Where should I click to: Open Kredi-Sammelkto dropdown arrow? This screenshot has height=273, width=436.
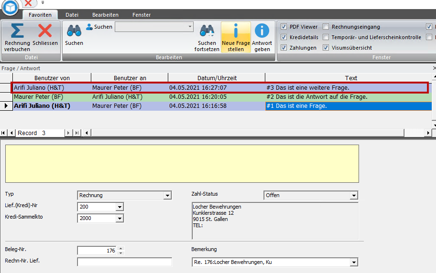click(x=120, y=219)
